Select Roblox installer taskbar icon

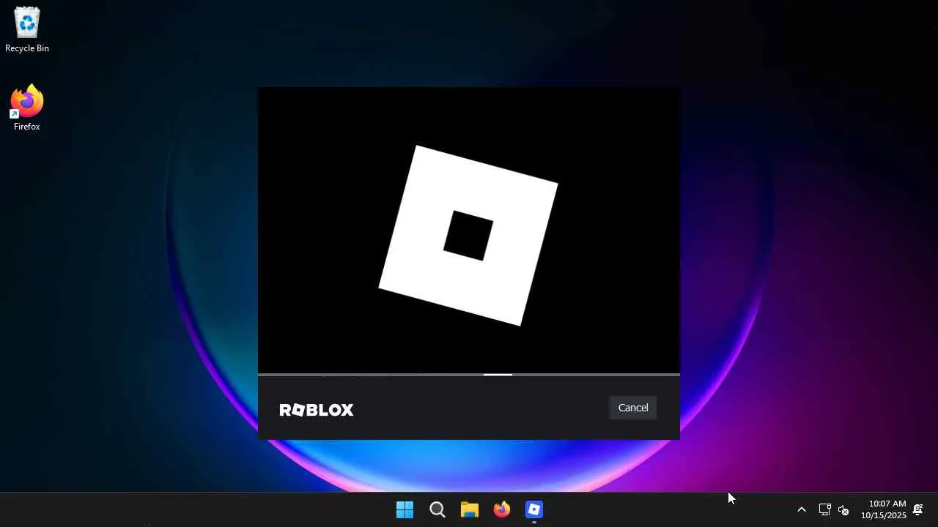(x=534, y=509)
